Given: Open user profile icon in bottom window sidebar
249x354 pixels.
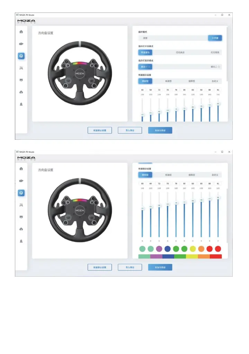Looking at the screenshot, I should click(x=21, y=241).
